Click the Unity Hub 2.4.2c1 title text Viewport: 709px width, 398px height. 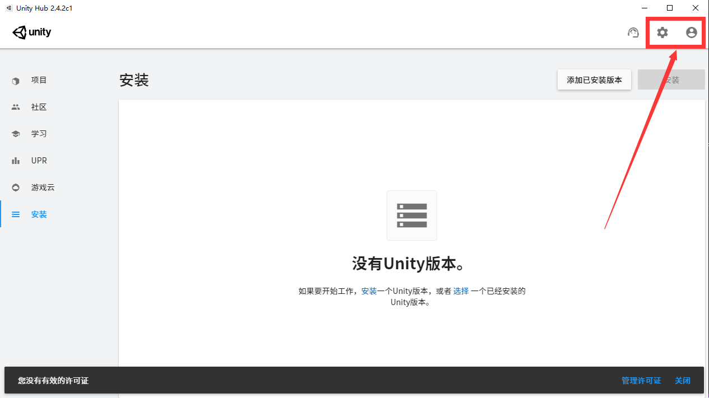(44, 8)
